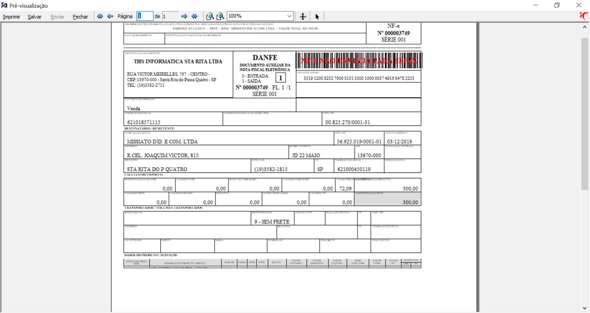
Task: Click the JD 22 MAIO district text
Action: [x=306, y=155]
